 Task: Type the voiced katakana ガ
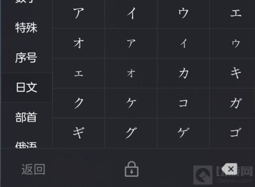tap(235, 103)
